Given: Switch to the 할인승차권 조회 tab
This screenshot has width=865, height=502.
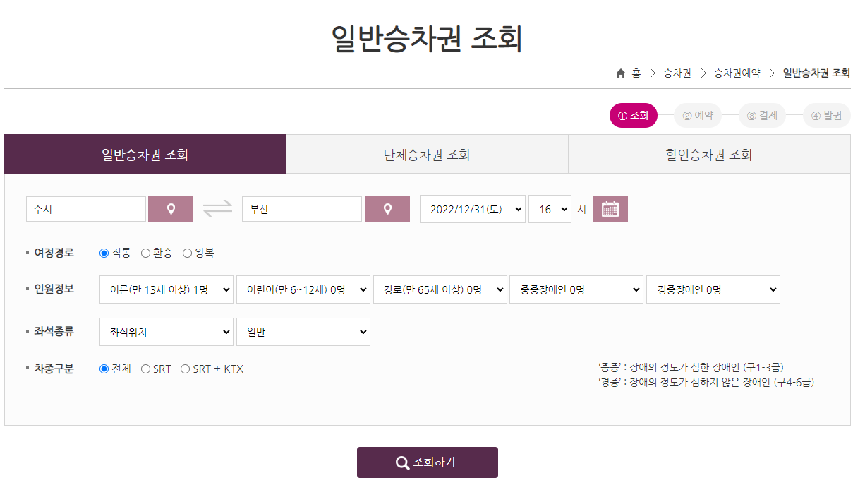Looking at the screenshot, I should (x=708, y=153).
